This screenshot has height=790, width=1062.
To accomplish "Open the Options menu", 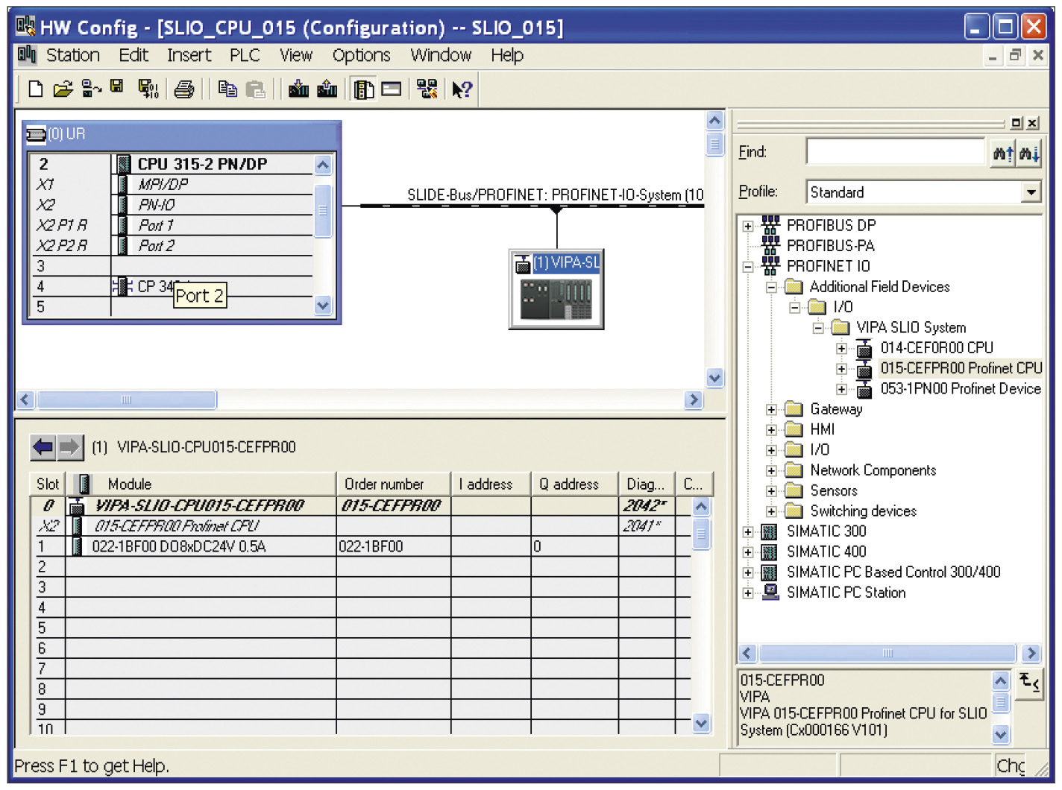I will [x=361, y=55].
